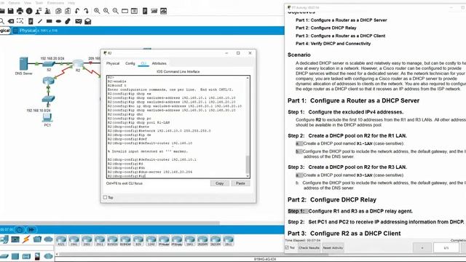The image size is (466, 262).
Task: Click the power cycle devices button
Action: [x=20, y=230]
